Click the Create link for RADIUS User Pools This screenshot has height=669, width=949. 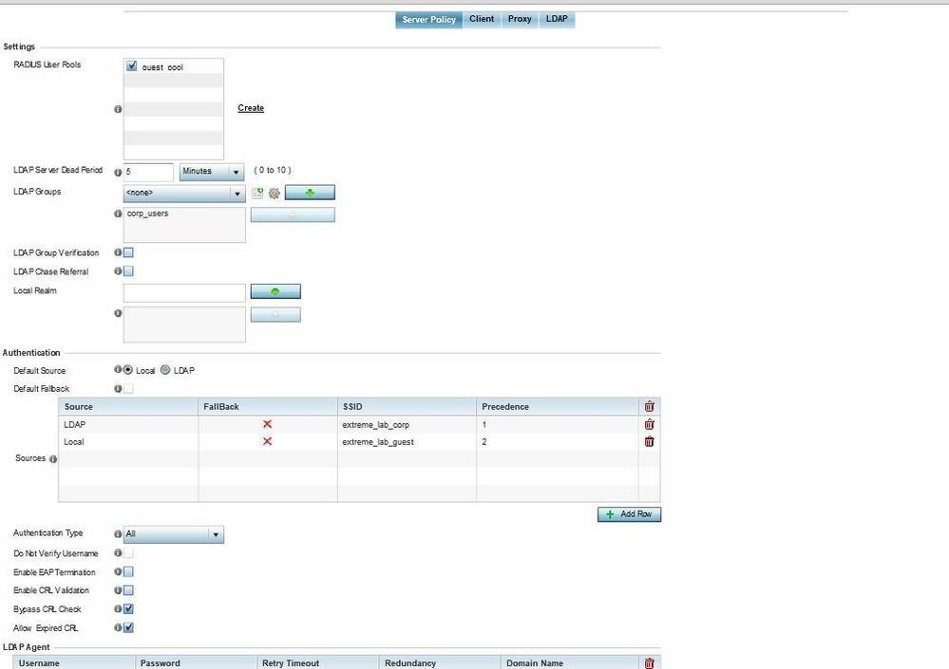[251, 108]
